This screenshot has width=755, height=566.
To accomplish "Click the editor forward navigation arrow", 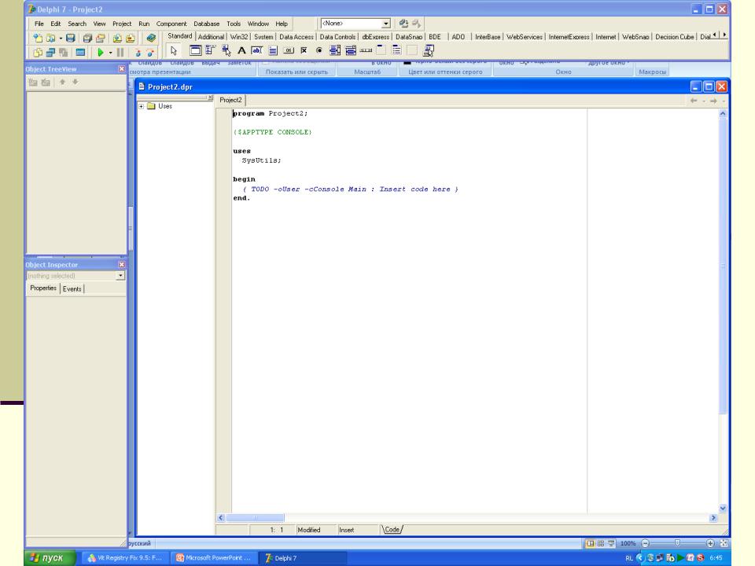I will point(713,101).
